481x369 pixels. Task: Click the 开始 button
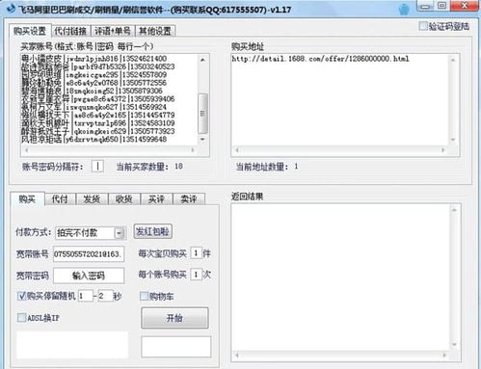[x=174, y=318]
